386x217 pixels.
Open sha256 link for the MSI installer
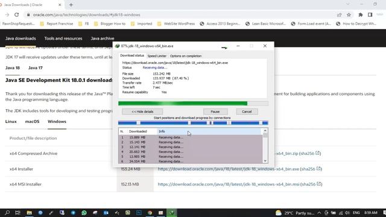(311, 184)
